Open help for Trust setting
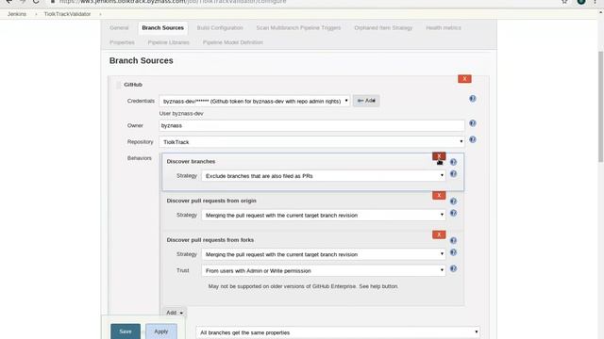This screenshot has height=339, width=604. pos(453,268)
